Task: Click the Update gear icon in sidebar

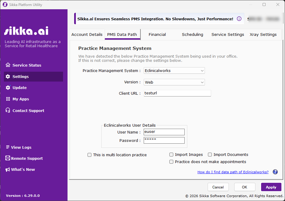Action: point(8,88)
